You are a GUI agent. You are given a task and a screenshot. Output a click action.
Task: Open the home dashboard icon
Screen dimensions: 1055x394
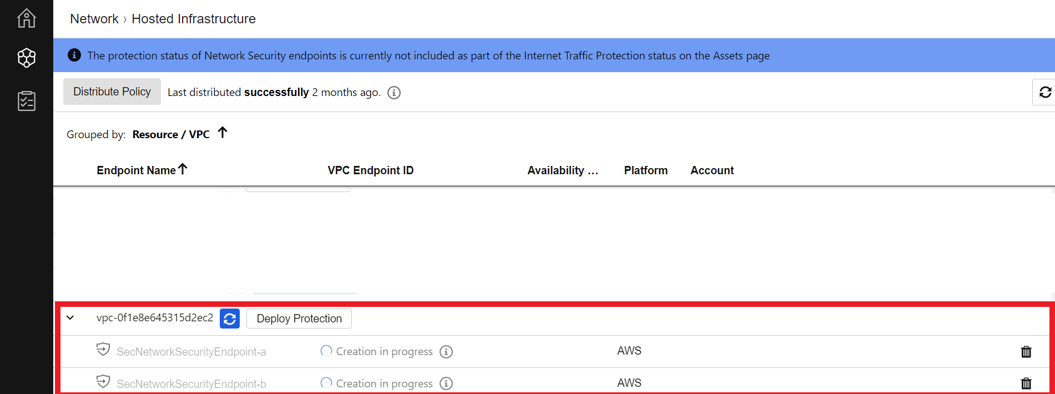click(27, 18)
